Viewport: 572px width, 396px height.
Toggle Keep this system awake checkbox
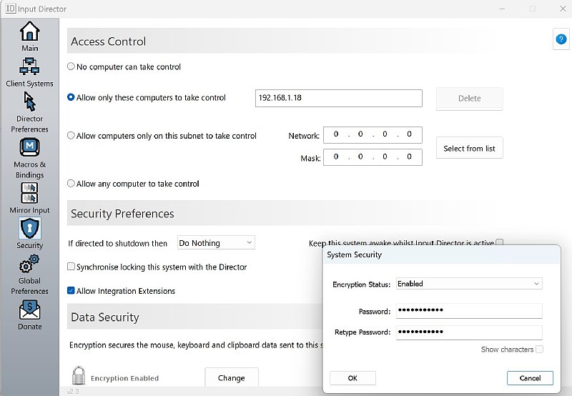tap(500, 242)
